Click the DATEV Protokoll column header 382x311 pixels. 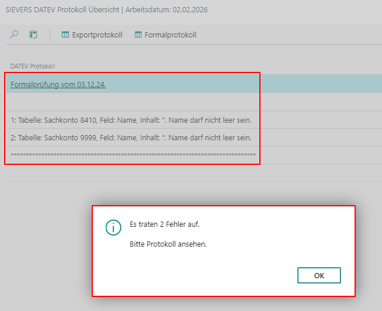(33, 66)
